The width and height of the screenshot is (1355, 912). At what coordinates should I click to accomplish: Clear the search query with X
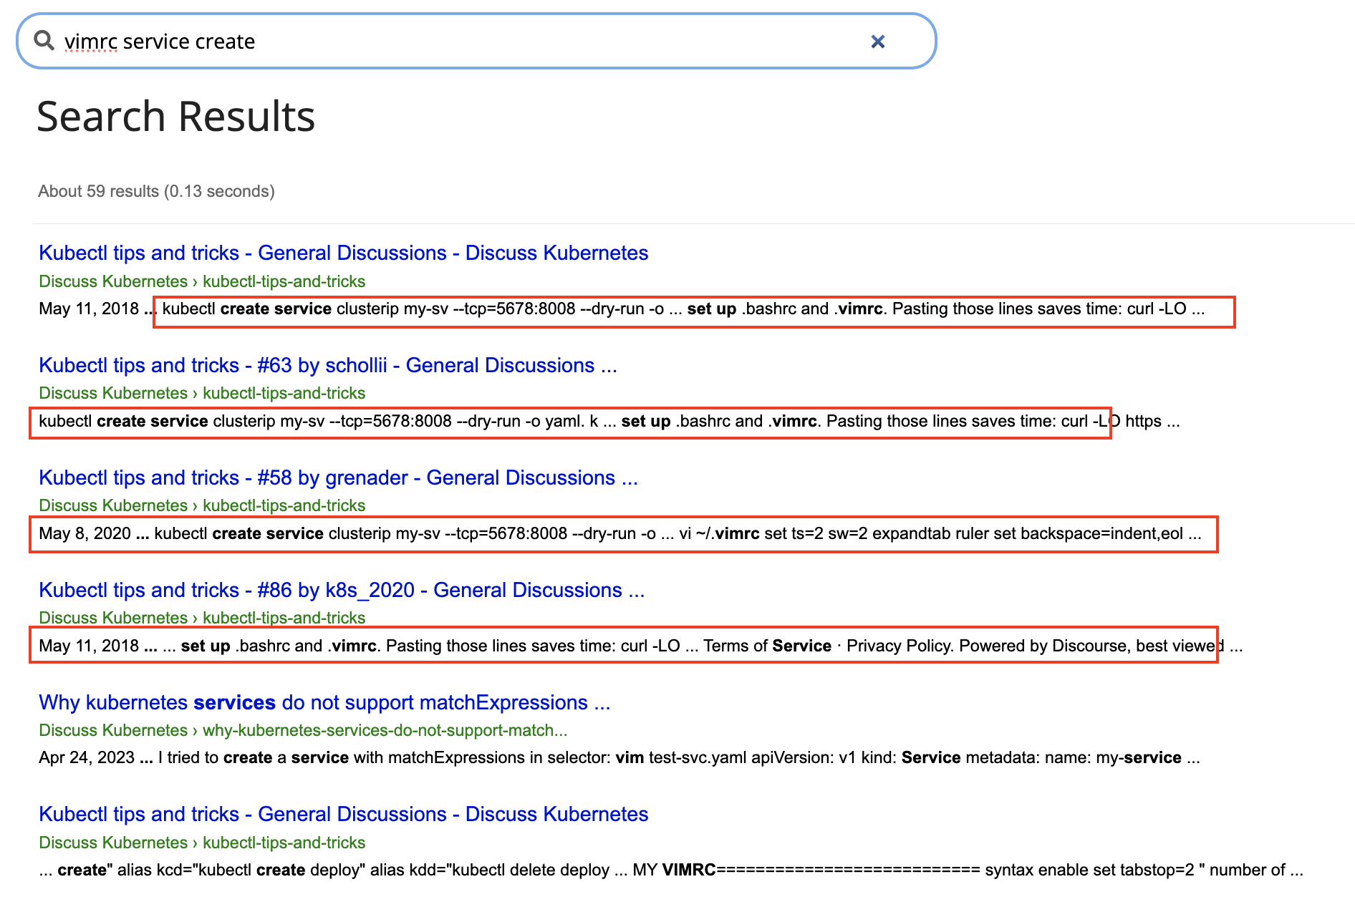877,42
